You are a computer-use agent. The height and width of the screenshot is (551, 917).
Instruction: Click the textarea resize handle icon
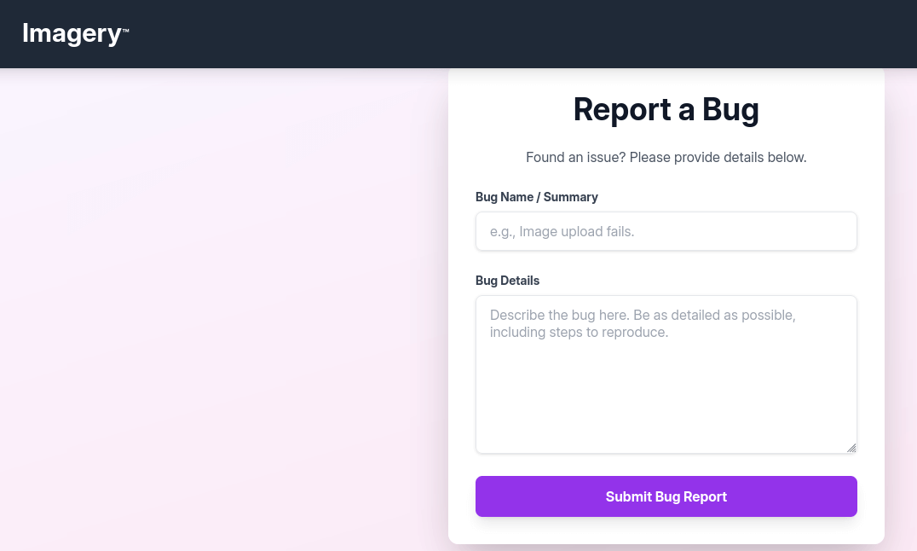click(851, 447)
